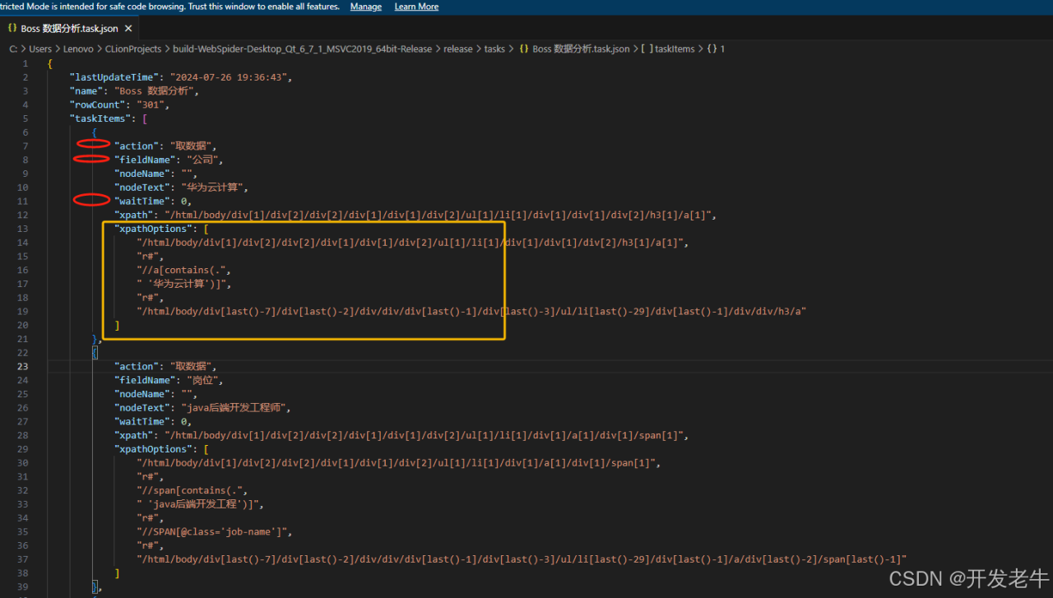The width and height of the screenshot is (1053, 598).
Task: Open the Learn More link in the banner
Action: (x=416, y=7)
